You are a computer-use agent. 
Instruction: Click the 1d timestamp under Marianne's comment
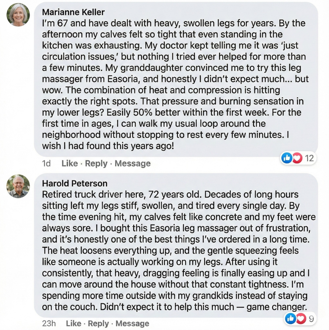(x=46, y=163)
